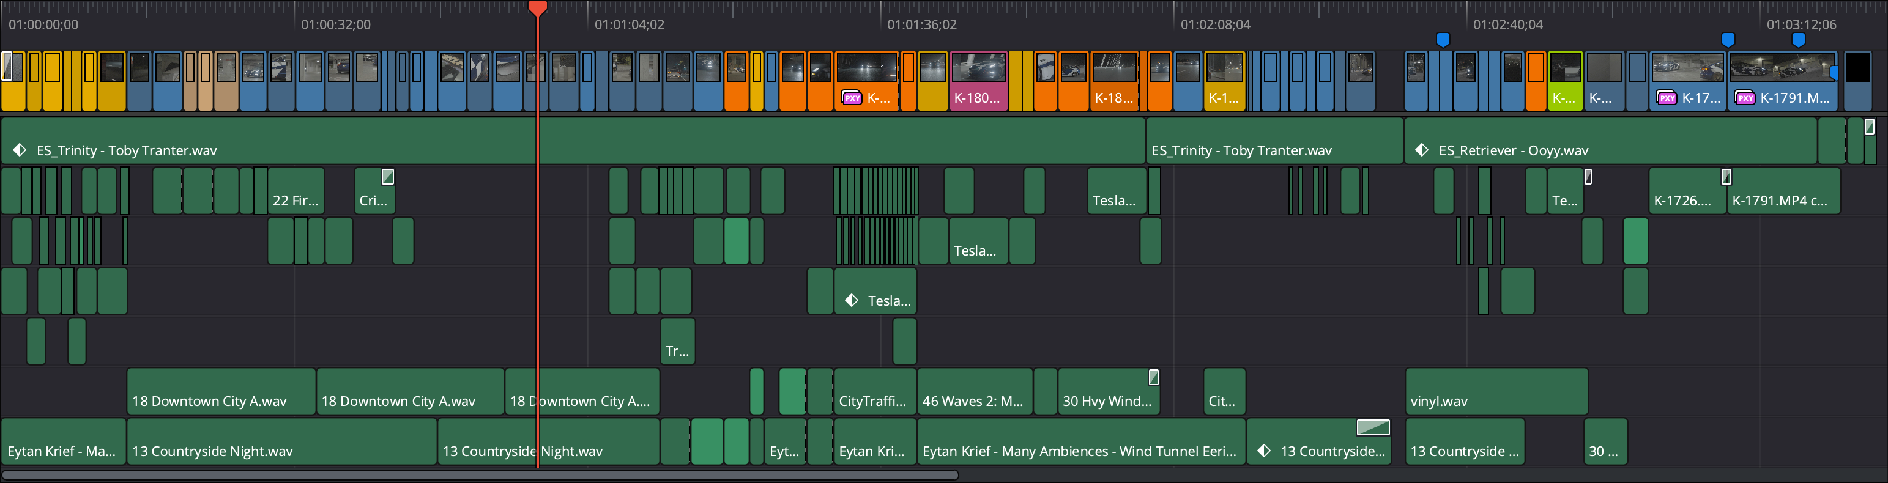Click timecode 01:00:32;00 on the ruler

pos(336,25)
